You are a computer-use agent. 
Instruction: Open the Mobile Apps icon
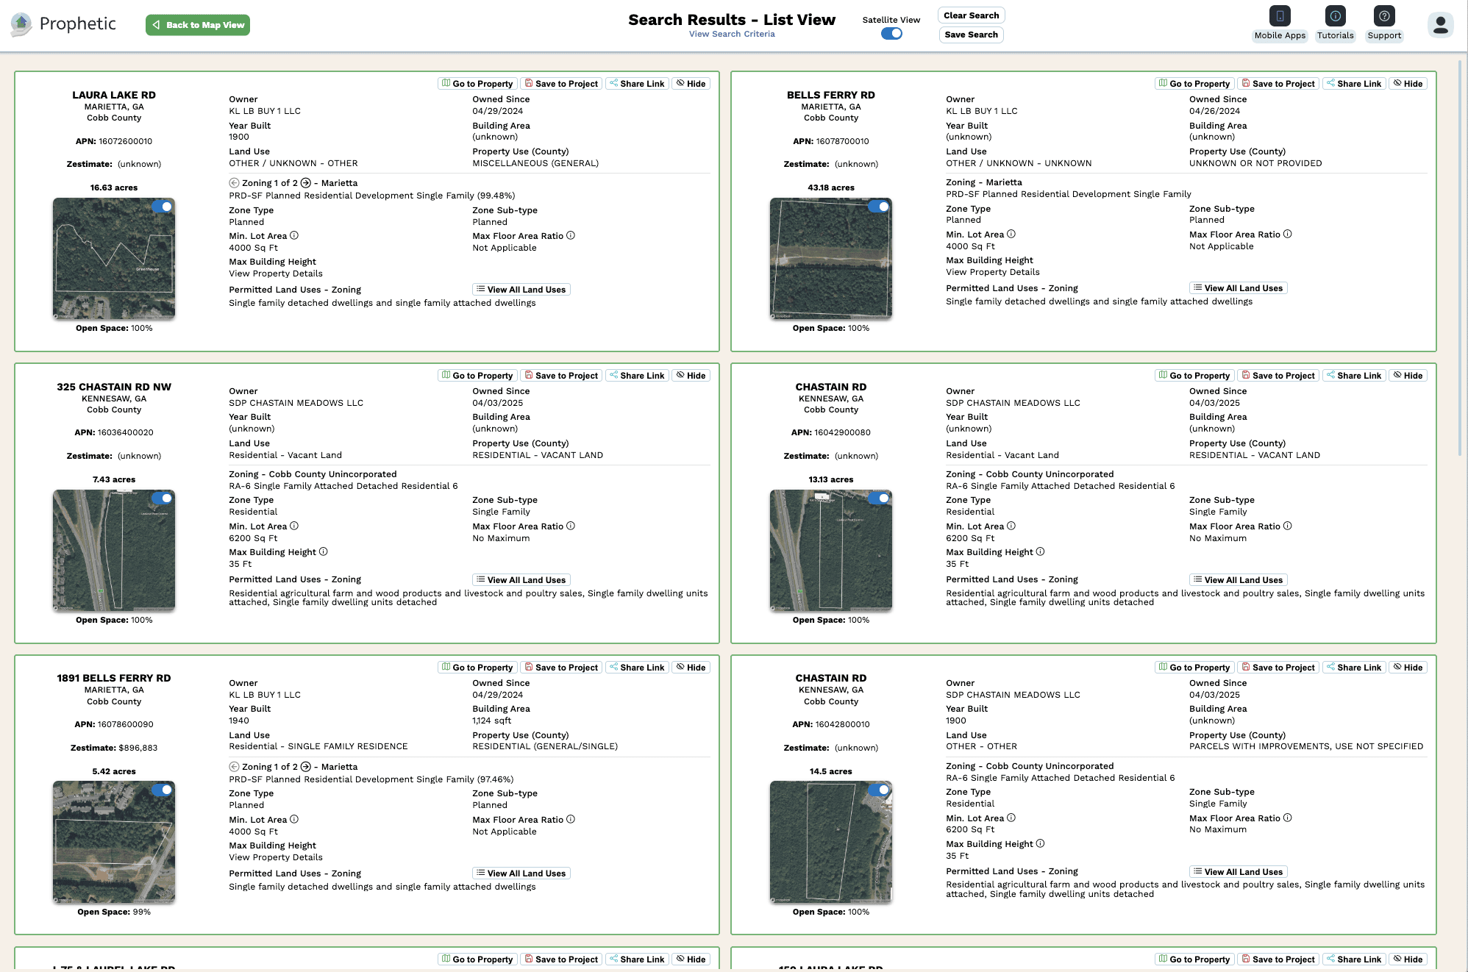pyautogui.click(x=1280, y=16)
